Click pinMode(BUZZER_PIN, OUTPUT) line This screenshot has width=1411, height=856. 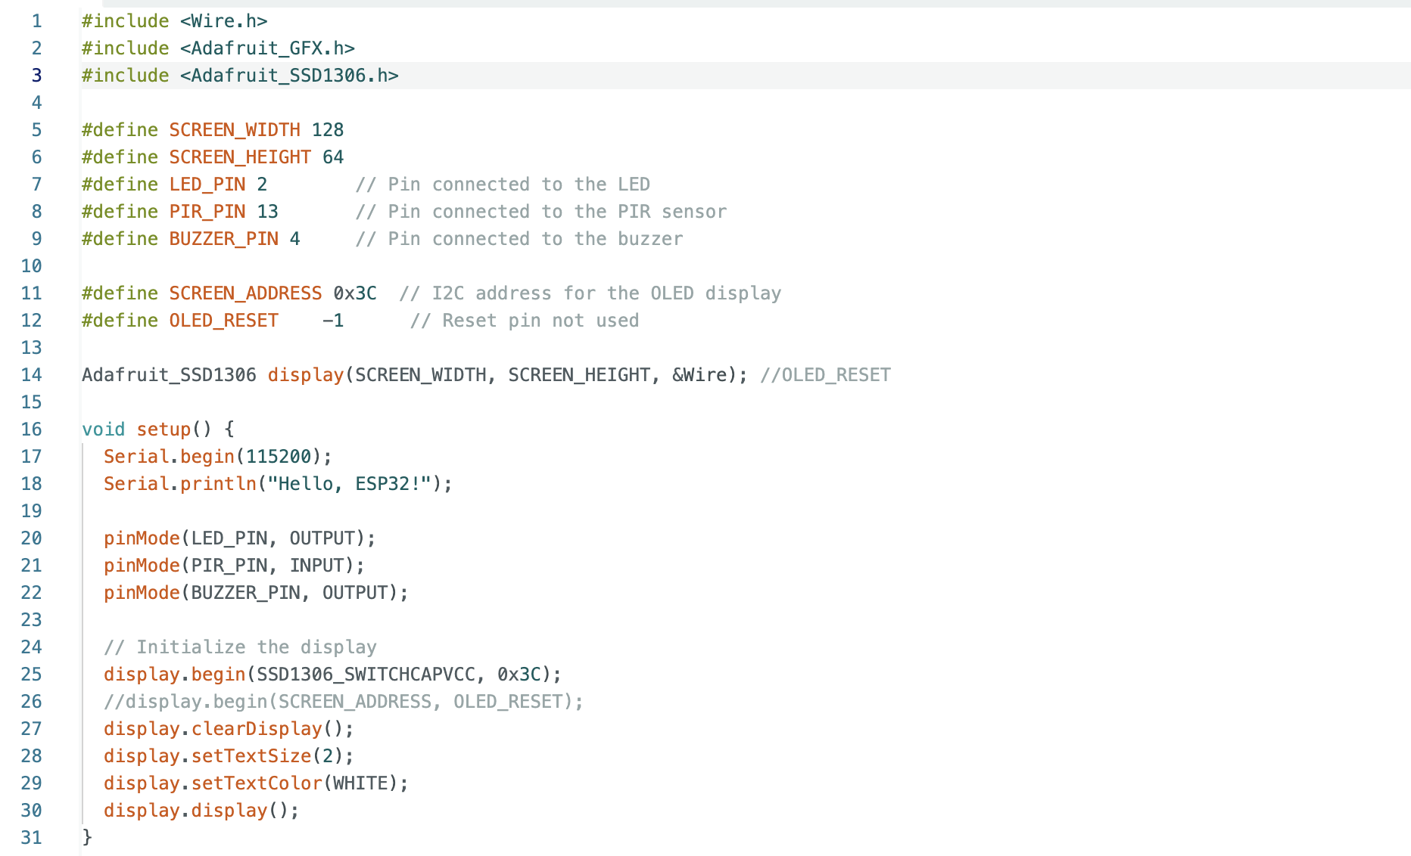[x=257, y=593]
